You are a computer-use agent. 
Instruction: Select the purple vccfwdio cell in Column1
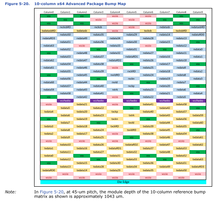tap(65, 100)
